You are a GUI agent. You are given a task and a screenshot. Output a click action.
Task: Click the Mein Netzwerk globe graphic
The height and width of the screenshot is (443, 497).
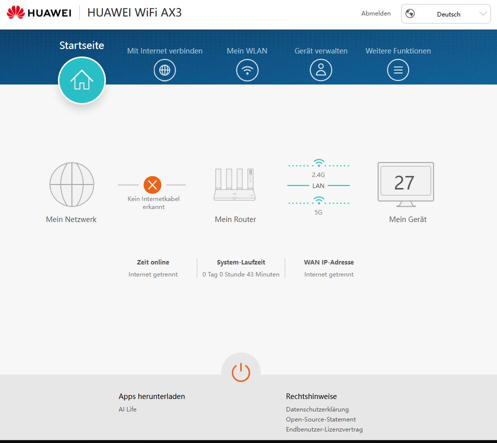72,184
